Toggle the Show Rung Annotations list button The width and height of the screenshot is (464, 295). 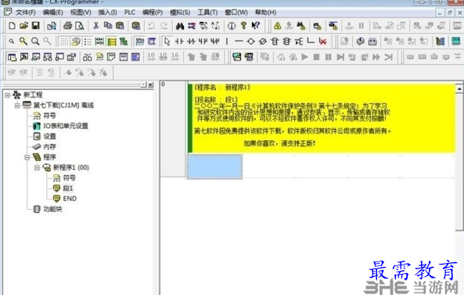(x=88, y=41)
